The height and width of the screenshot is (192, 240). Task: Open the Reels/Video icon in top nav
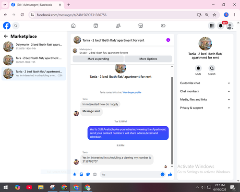[96, 25]
